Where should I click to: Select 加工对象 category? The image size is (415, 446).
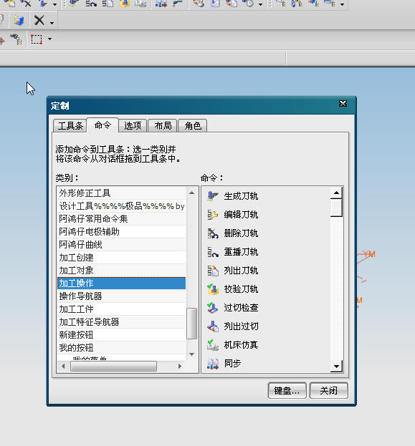[x=122, y=271]
